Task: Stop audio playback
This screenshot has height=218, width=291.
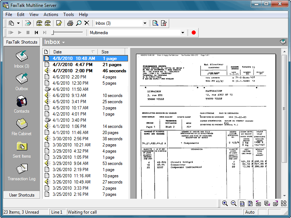Action: (28, 33)
